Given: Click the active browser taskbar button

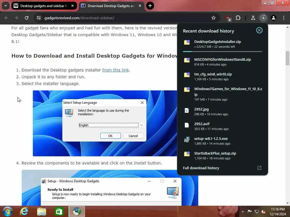Looking at the screenshot, I should [x=77, y=211].
